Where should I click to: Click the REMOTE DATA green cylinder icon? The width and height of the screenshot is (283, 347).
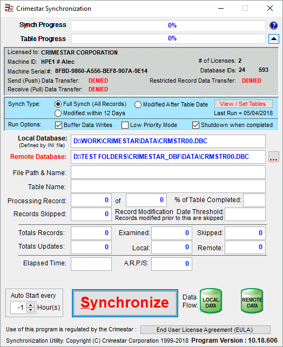click(x=252, y=301)
